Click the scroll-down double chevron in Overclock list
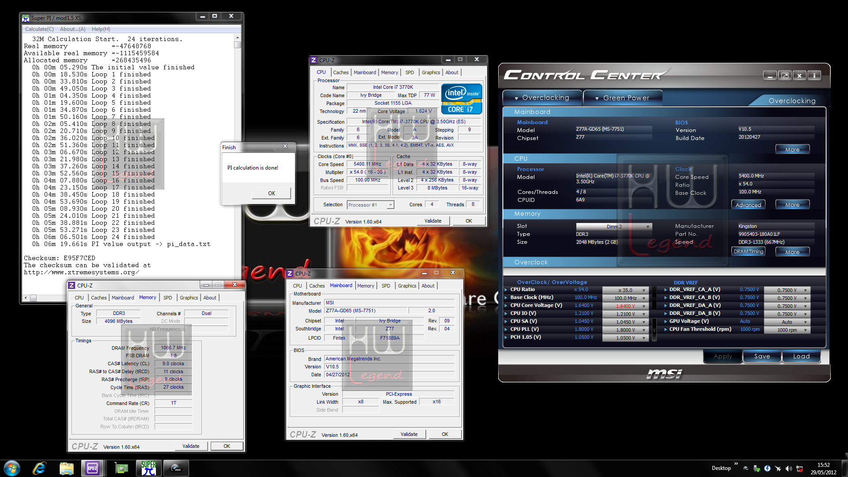The height and width of the screenshot is (477, 848). coord(655,330)
